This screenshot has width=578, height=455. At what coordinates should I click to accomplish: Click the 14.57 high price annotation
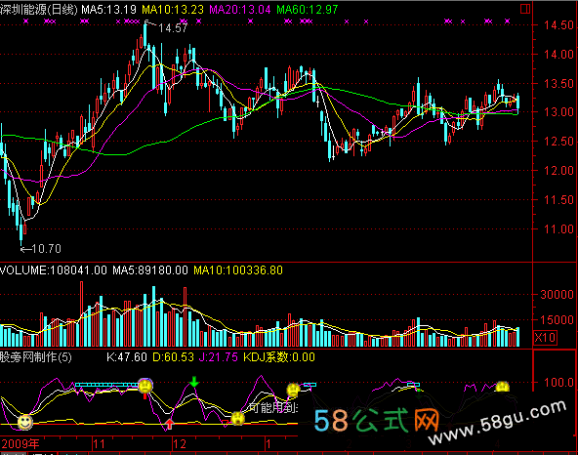(x=173, y=28)
